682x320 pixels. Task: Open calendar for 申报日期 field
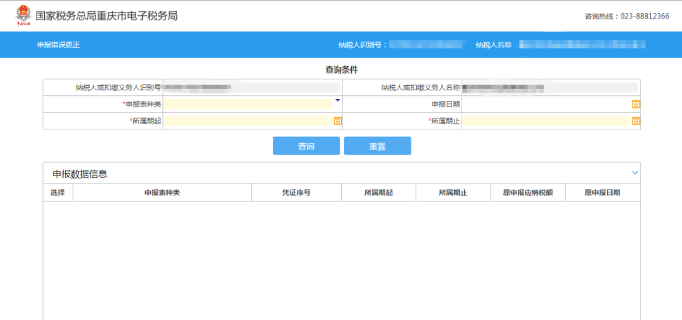click(x=636, y=104)
